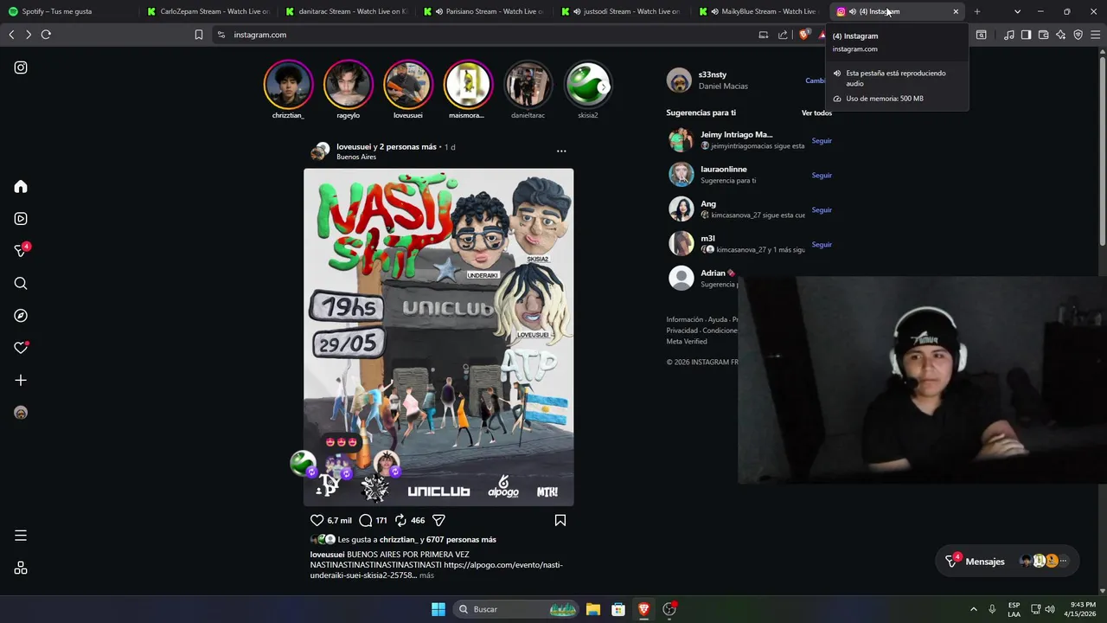Image resolution: width=1107 pixels, height=623 pixels.
Task: Open Brave VPN shield icon
Action: point(1078,35)
